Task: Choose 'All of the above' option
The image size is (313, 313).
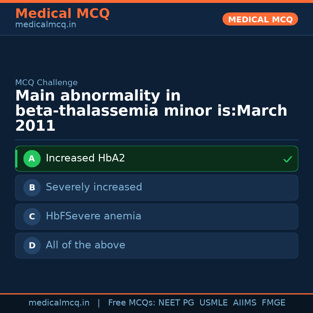Action: point(85,245)
